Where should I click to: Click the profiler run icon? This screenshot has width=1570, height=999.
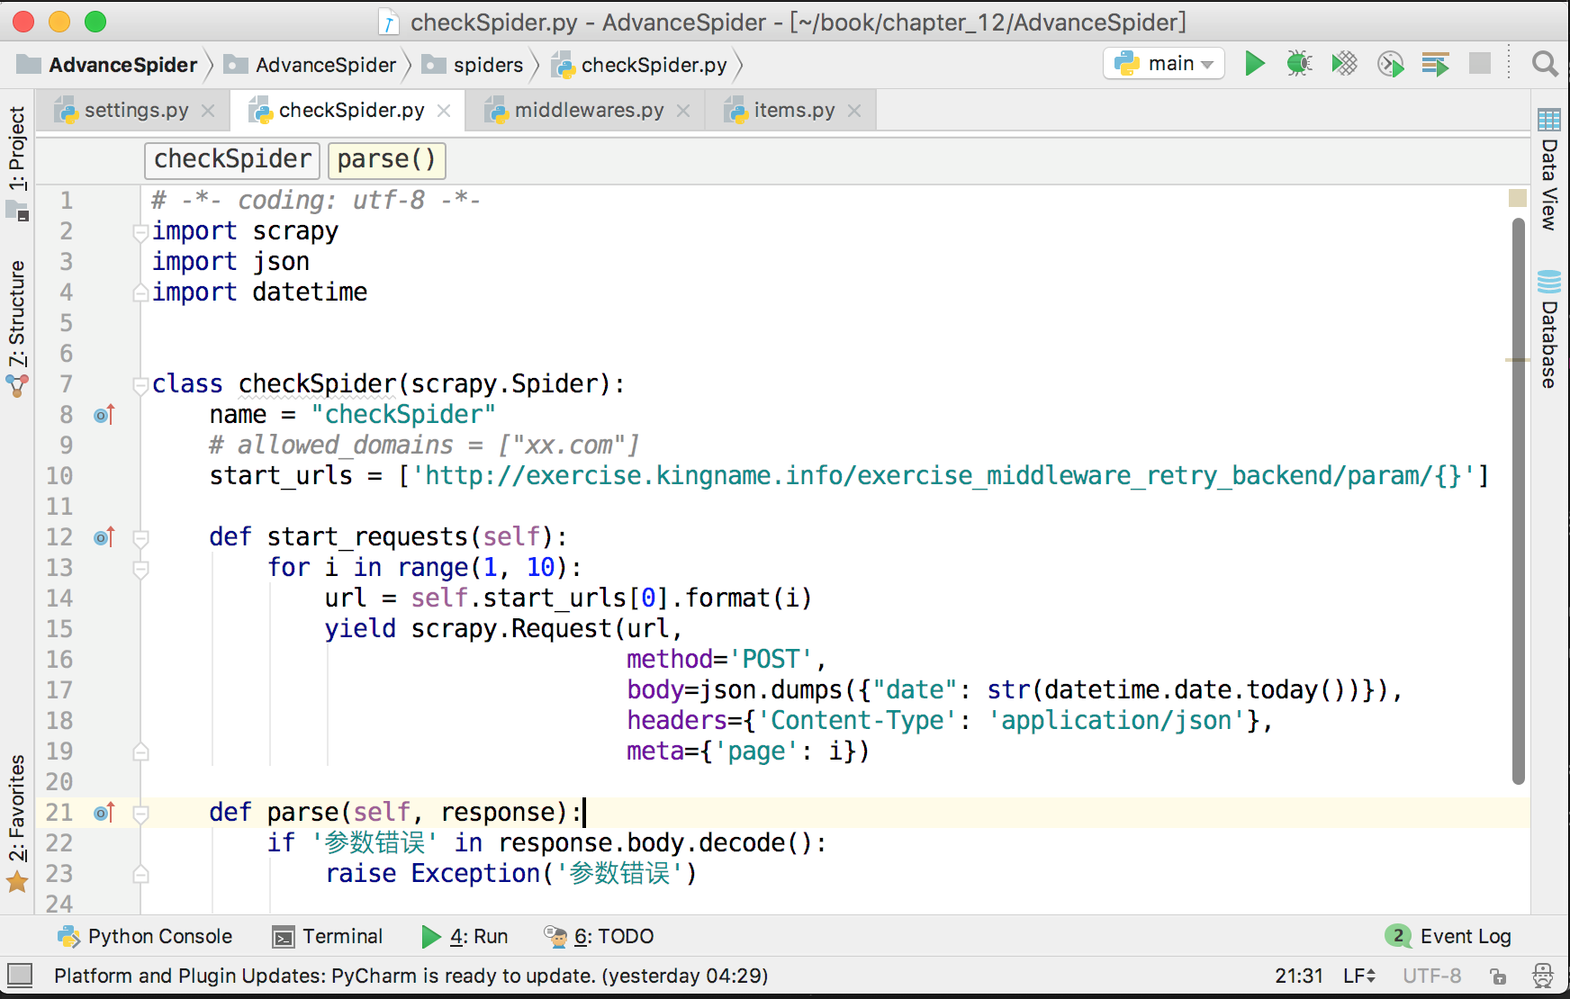1390,64
